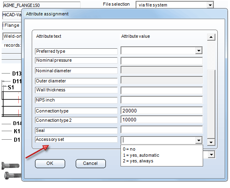Click the Attribute assignment title bar

(x=125, y=14)
